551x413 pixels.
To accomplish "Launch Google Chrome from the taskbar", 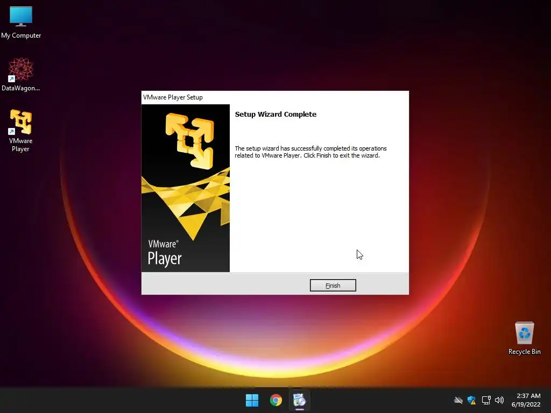I will coord(276,400).
